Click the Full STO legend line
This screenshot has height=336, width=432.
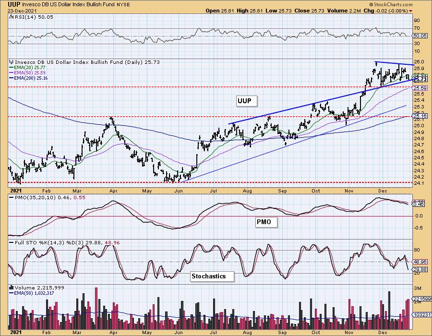click(12, 243)
